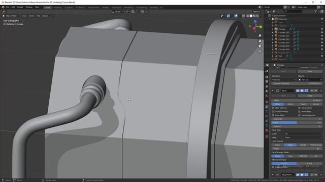The width and height of the screenshot is (325, 182).
Task: Expand Cylinder.002 in outliner
Action: (273, 36)
